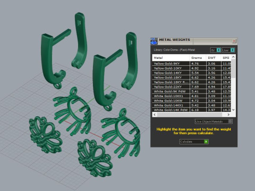Click the horizontal scrollbar thumb below the table
The image size is (255, 191).
coord(190,115)
